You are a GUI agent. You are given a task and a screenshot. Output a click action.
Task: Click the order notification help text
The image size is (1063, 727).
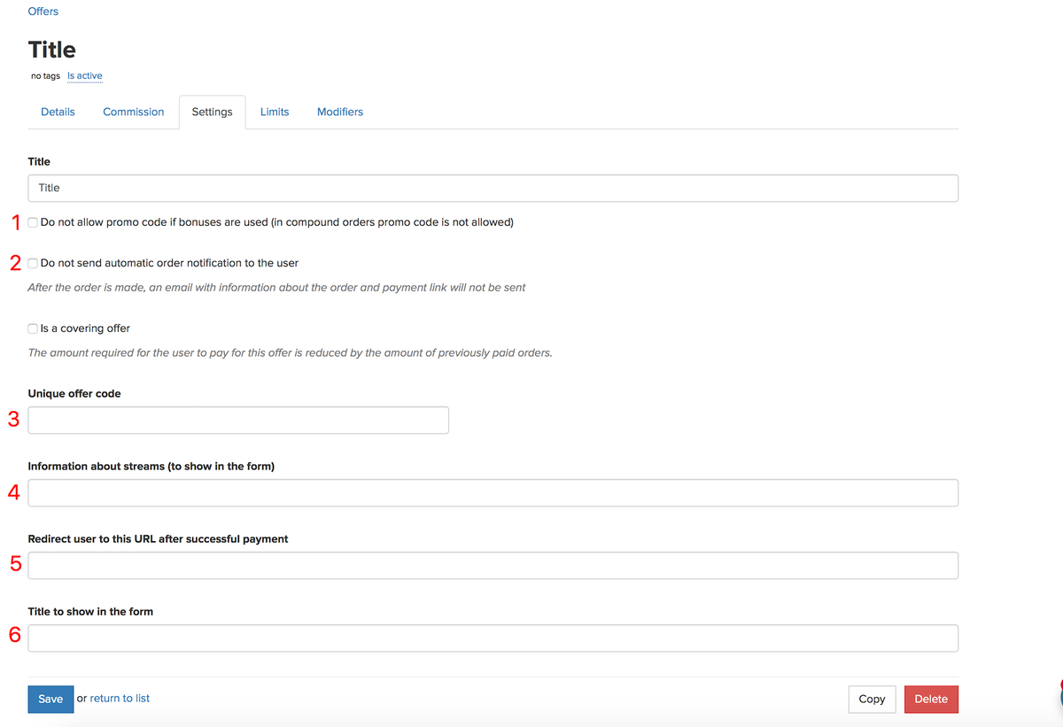click(277, 288)
